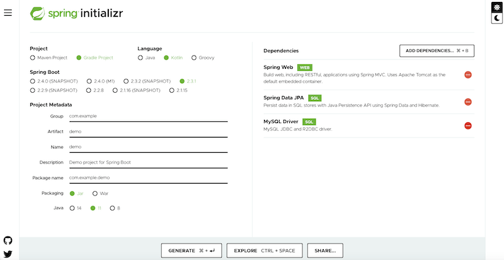504x260 pixels.
Task: Open the GitHub icon link
Action: click(x=8, y=240)
